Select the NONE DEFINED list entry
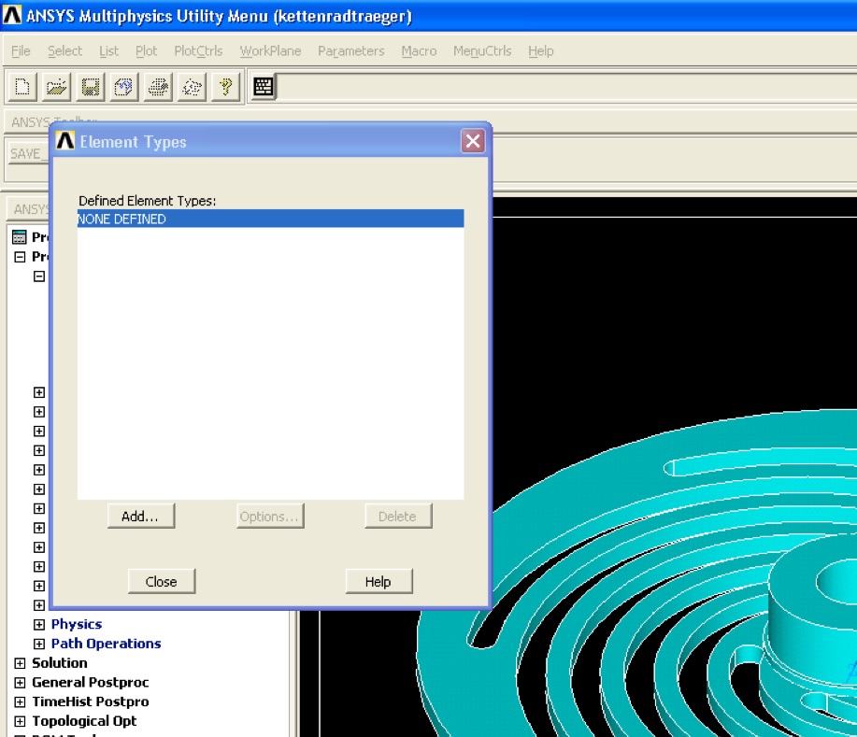 270,219
